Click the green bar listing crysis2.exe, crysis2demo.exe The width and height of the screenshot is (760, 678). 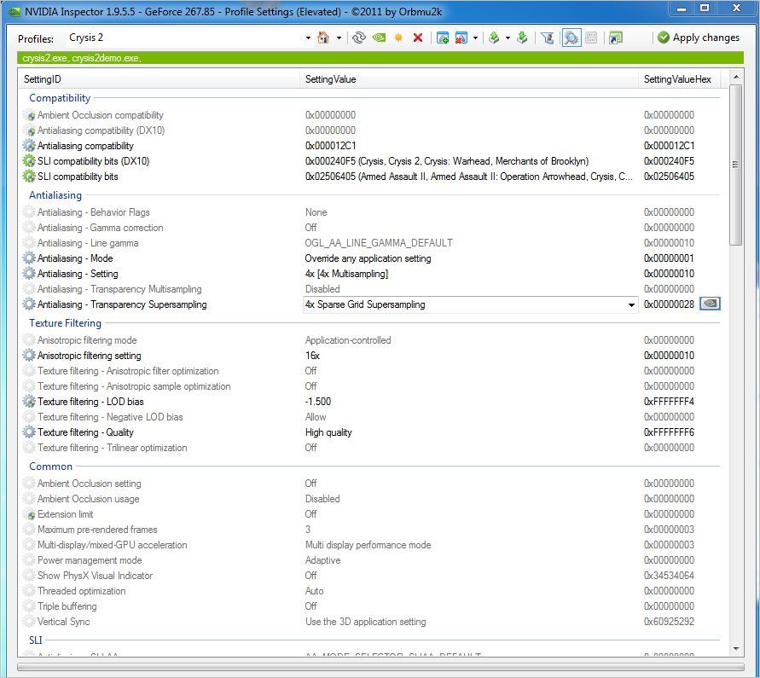click(x=380, y=58)
